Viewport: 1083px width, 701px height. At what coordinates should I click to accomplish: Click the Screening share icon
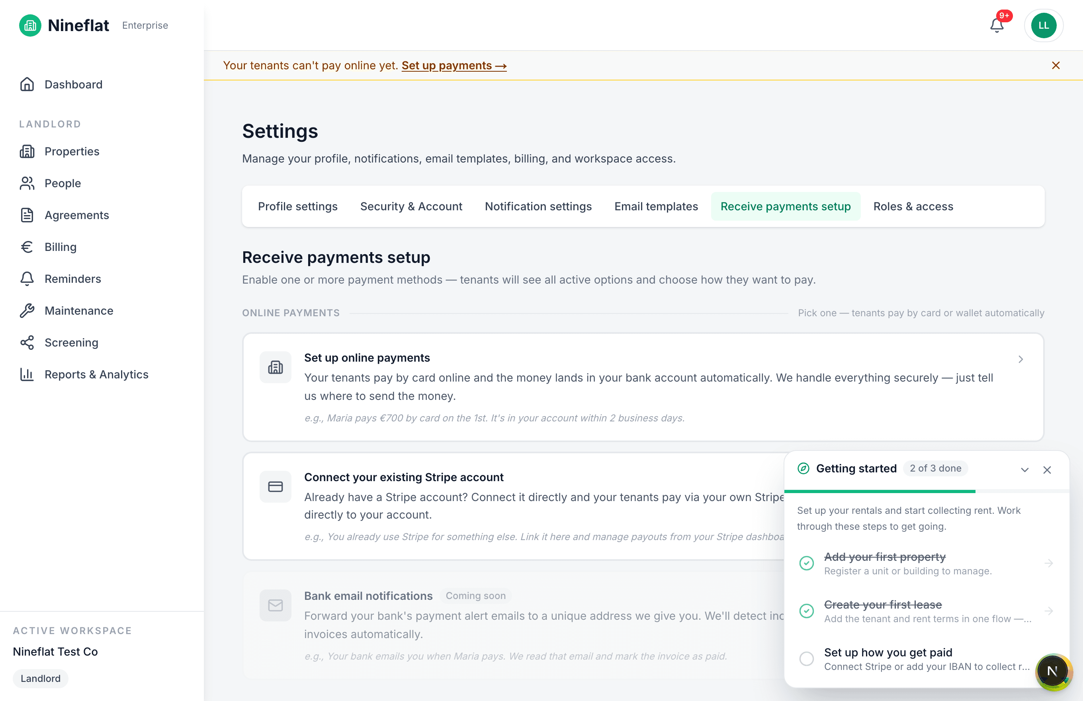(27, 342)
